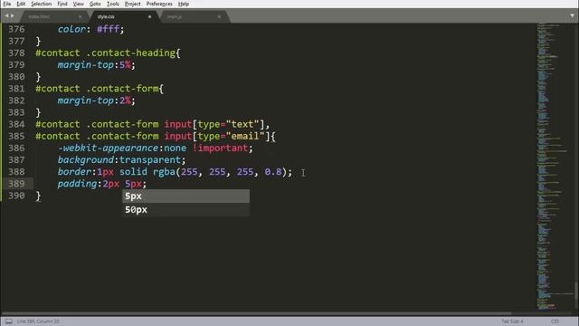Viewport: 579px width, 326px height.
Task: Click line number 384 in the gutter
Action: pos(16,124)
